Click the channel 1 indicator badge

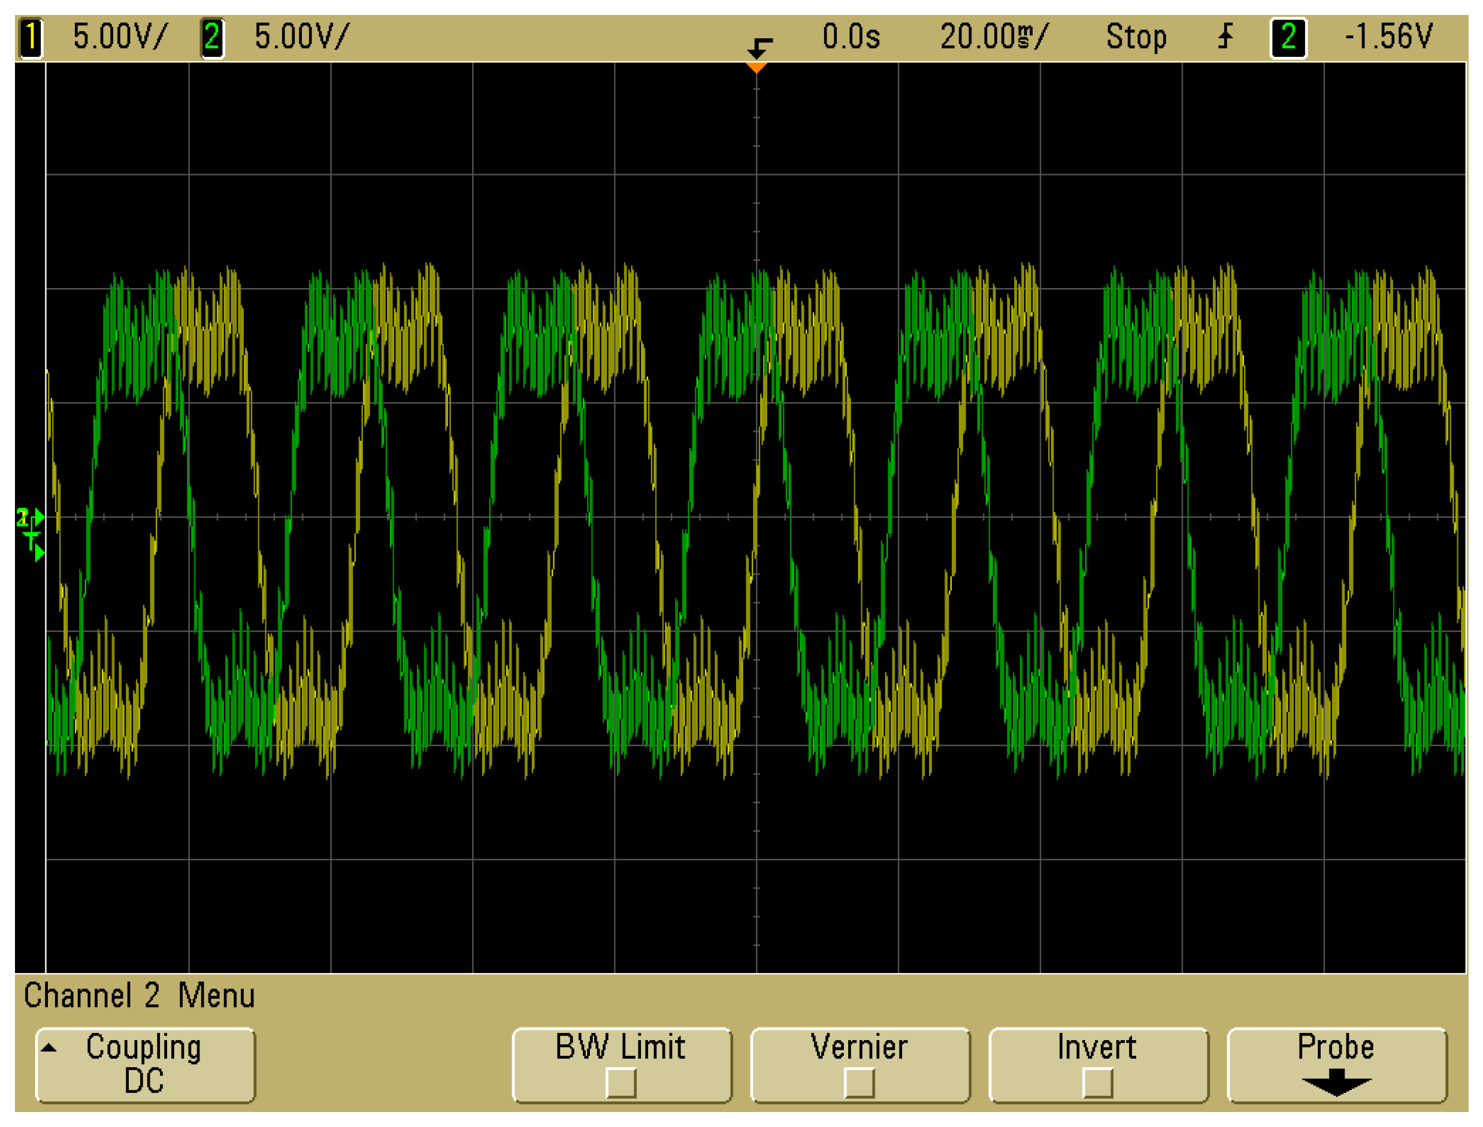point(31,38)
